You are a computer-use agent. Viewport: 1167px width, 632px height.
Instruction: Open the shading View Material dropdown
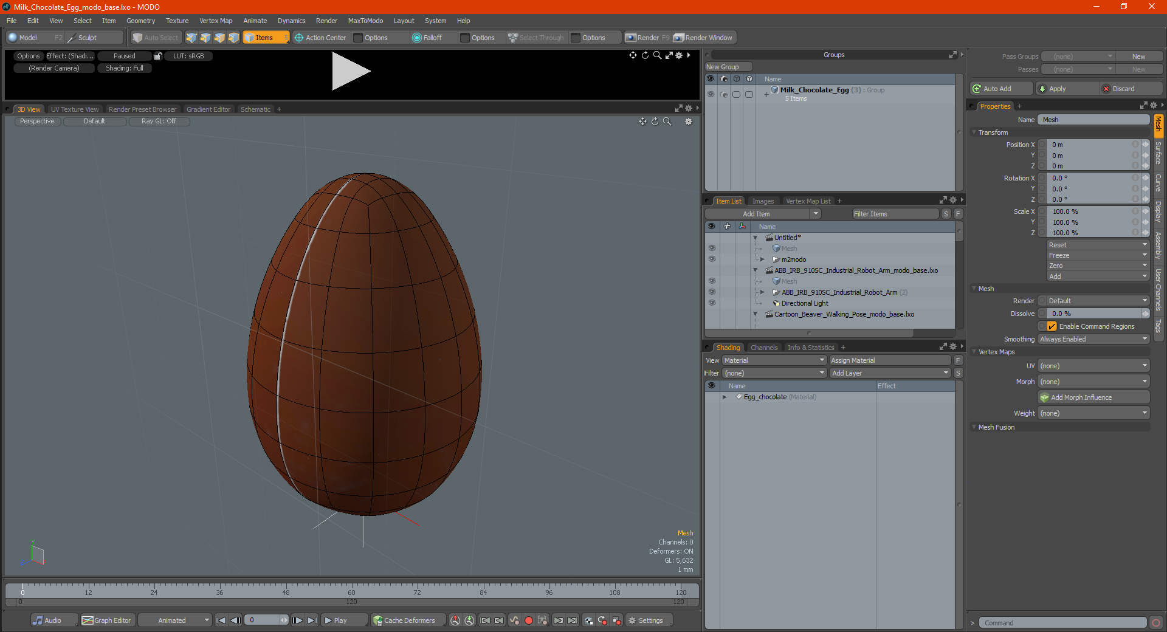tap(774, 360)
